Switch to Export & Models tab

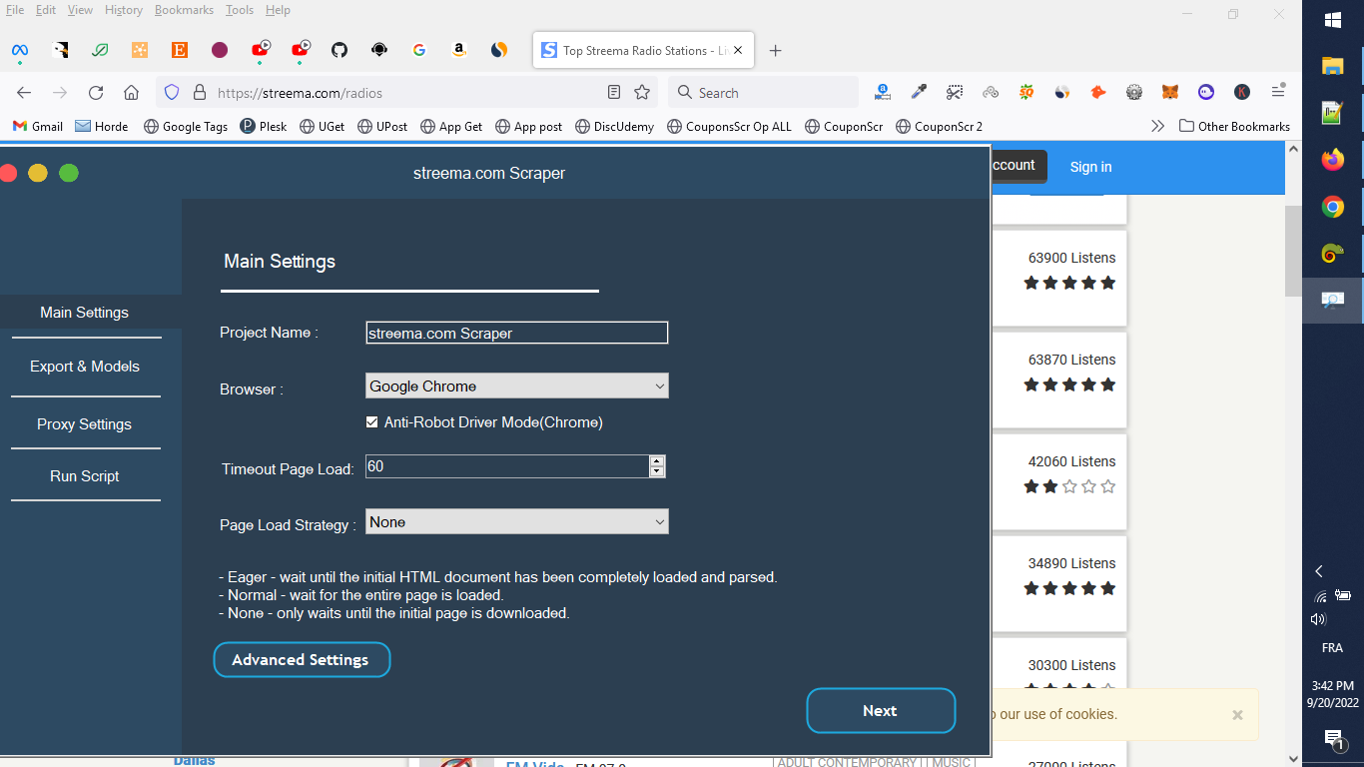point(85,367)
